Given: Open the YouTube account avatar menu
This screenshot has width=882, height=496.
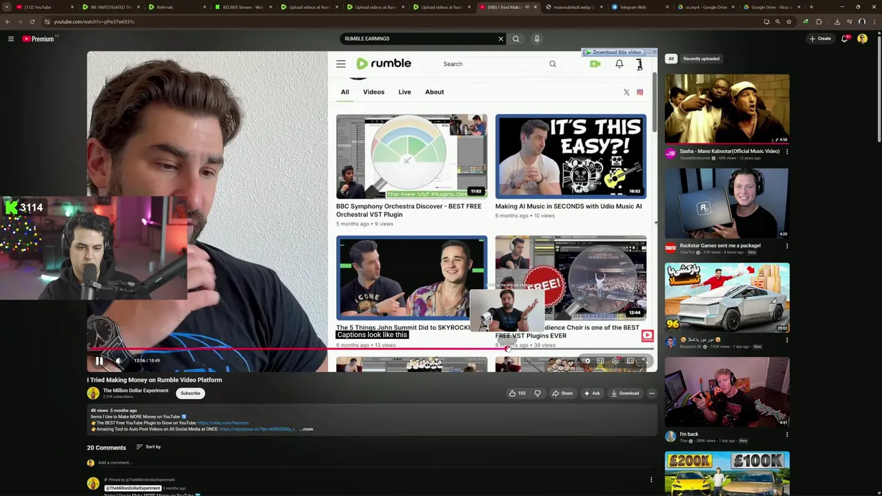Looking at the screenshot, I should tap(863, 39).
